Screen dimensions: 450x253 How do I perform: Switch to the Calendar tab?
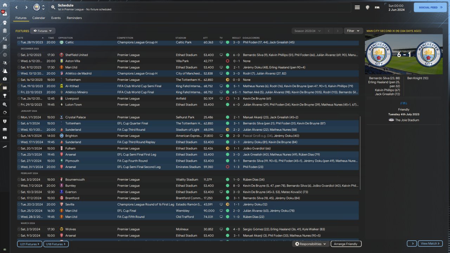39,18
